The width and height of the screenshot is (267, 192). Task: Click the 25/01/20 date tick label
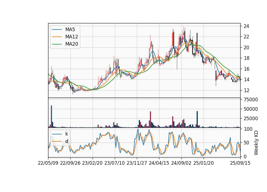pos(204,163)
